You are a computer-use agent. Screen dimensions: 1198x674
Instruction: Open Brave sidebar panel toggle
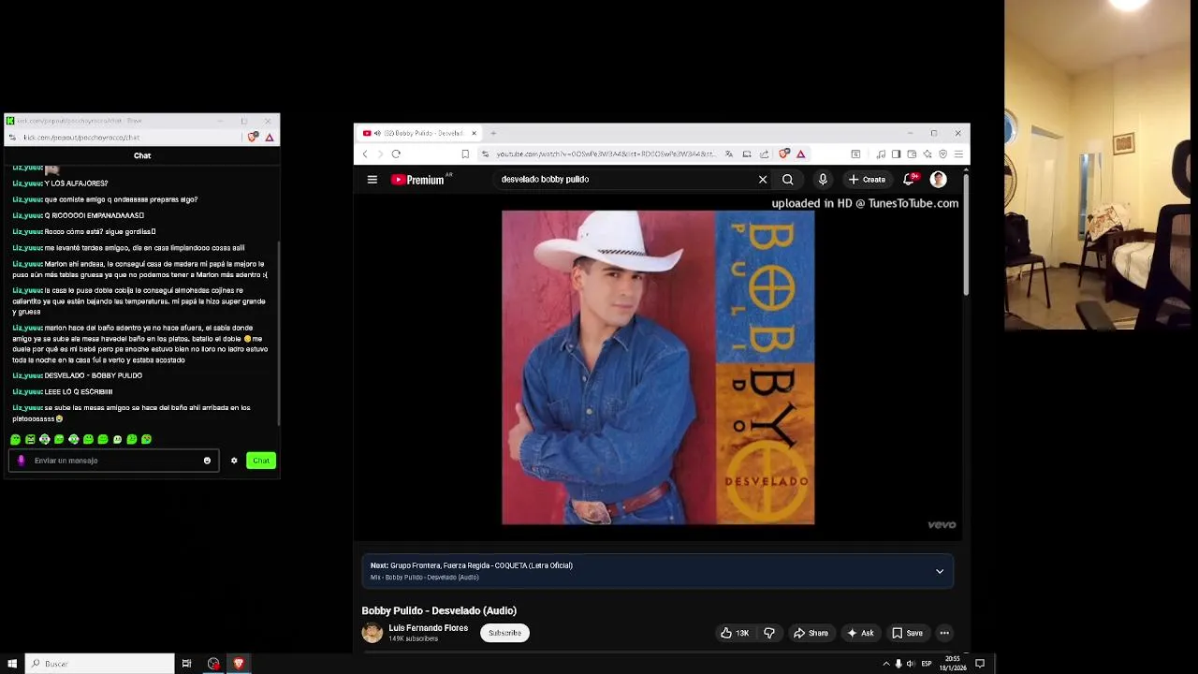coord(896,154)
